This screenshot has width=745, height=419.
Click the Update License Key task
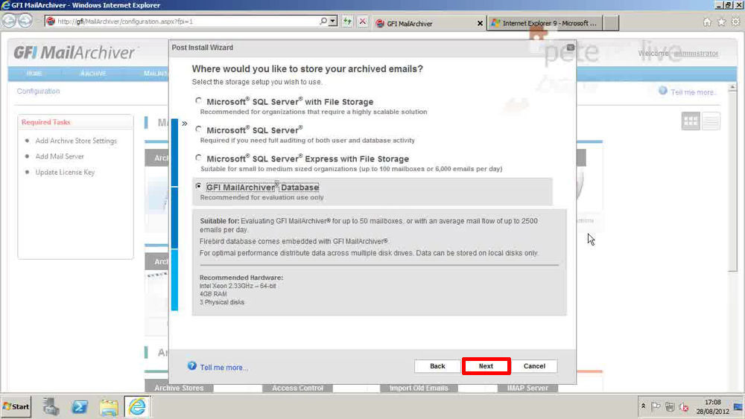coord(65,172)
